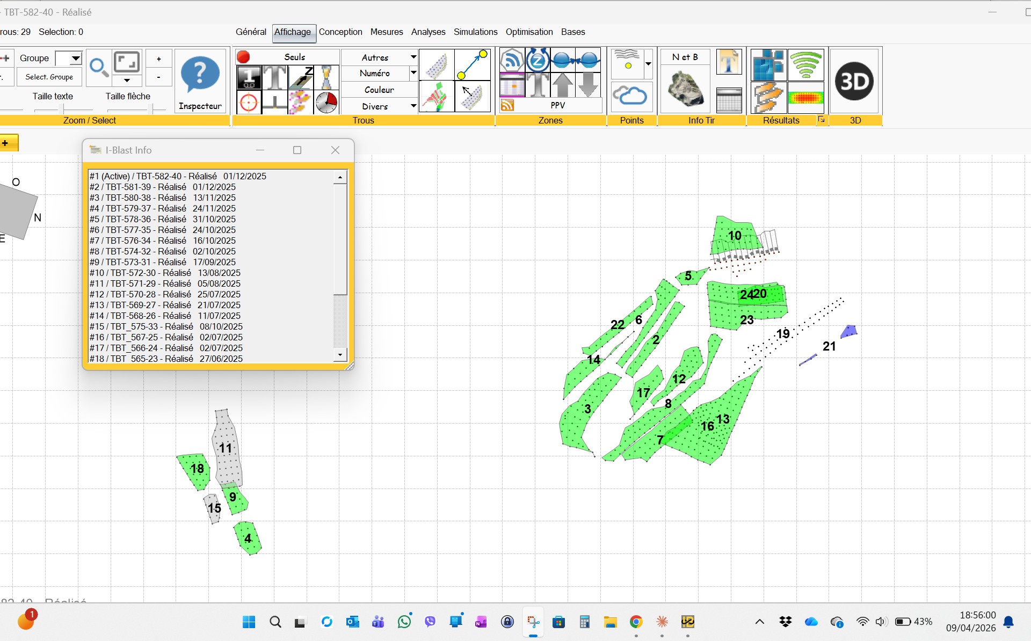Viewport: 1031px width, 641px height.
Task: Click the 3D view button
Action: pyautogui.click(x=854, y=82)
